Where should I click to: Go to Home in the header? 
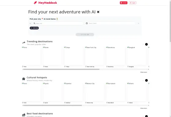[123, 3]
